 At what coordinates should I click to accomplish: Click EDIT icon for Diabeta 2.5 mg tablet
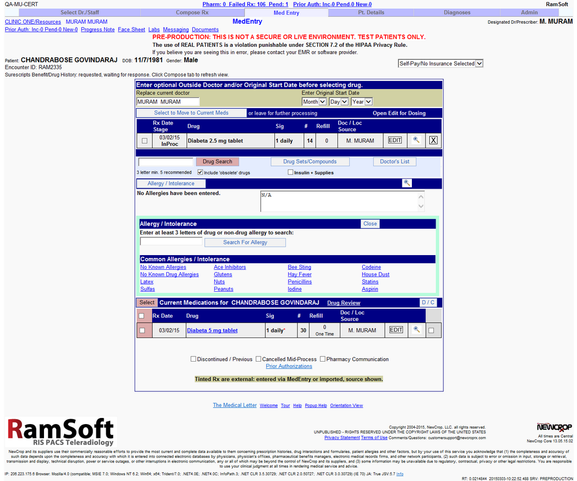pos(395,140)
